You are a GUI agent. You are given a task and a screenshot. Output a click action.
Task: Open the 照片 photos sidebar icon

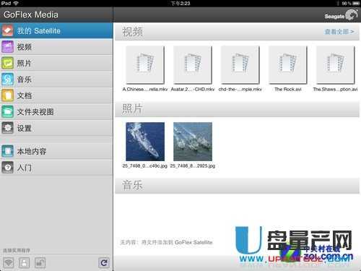(7, 63)
